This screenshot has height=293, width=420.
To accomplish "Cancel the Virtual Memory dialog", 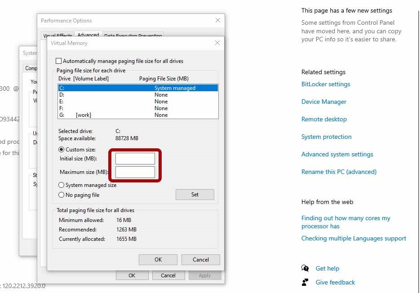I will (200, 259).
